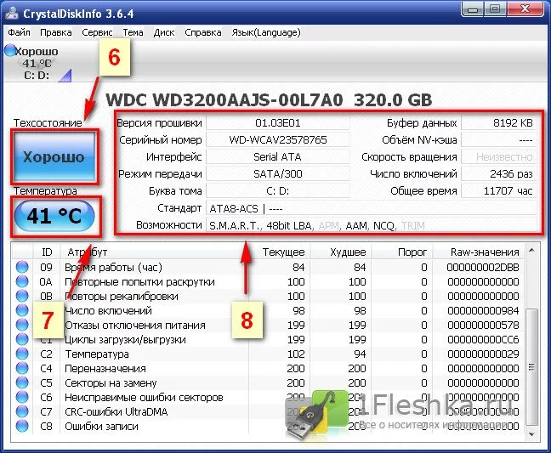
Task: Click raw value 000000000578
Action: (483, 325)
